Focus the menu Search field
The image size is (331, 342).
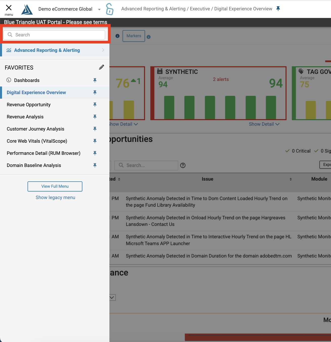(54, 35)
